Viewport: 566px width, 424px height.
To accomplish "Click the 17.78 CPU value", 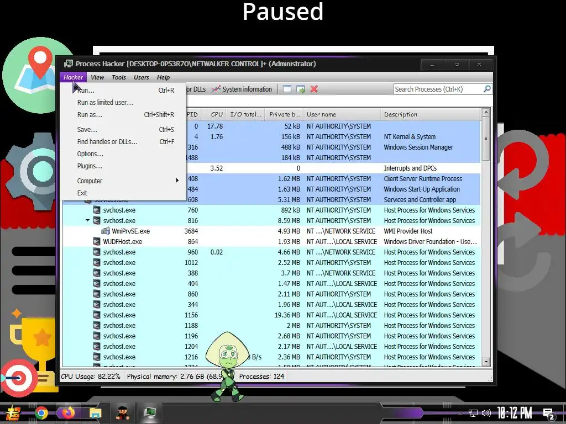I will pos(215,126).
